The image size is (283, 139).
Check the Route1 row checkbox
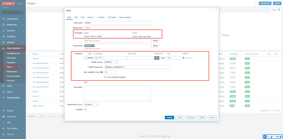pos(29,92)
